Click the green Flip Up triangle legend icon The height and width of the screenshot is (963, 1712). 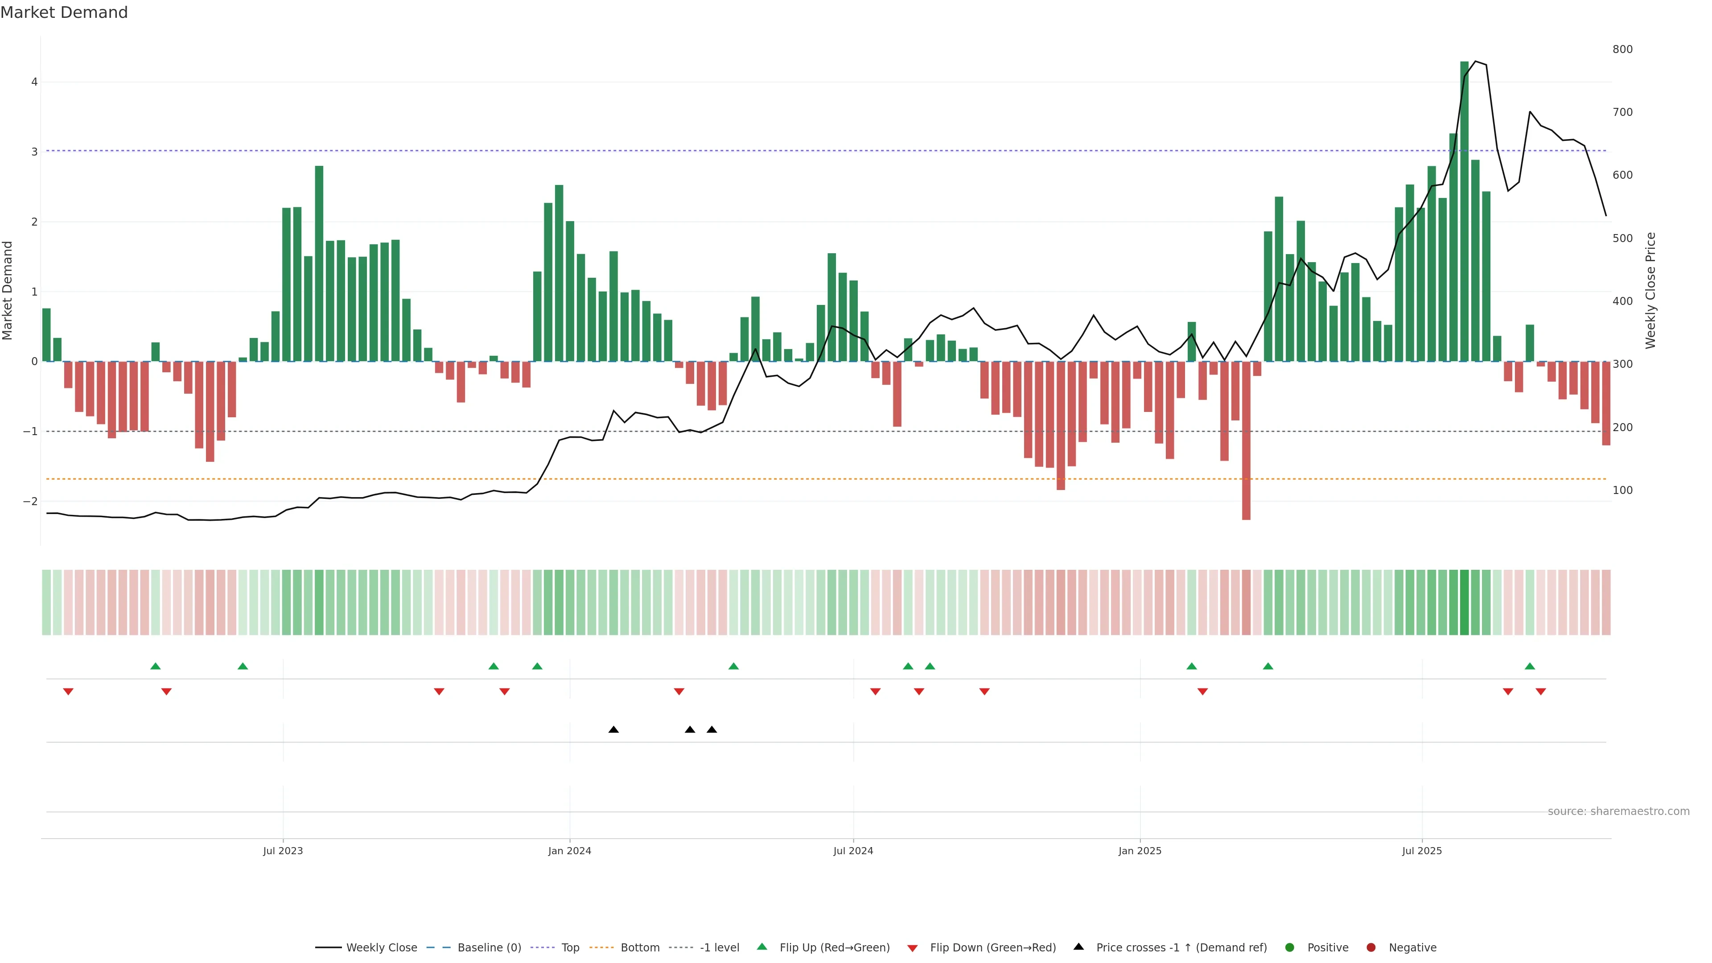pyautogui.click(x=761, y=947)
